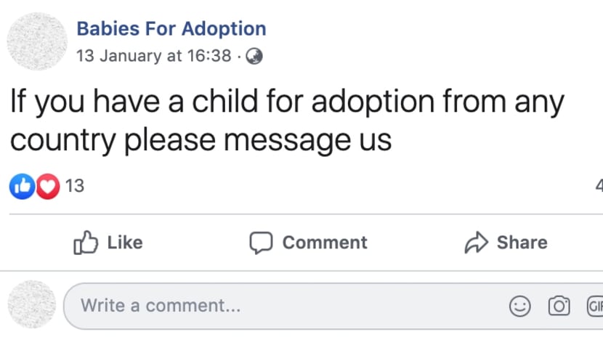Click the globe public privacy icon
Screen dimensions: 603x340
pyautogui.click(x=254, y=56)
